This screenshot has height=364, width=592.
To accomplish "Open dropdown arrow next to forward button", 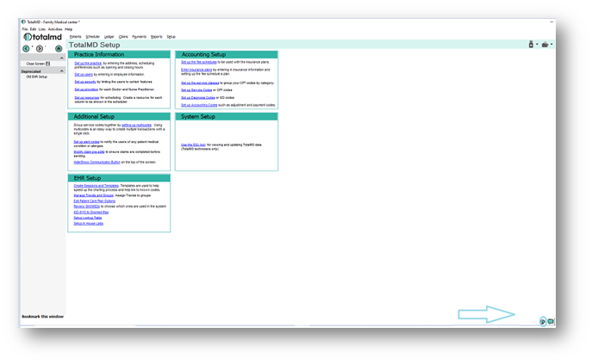I will [x=46, y=47].
